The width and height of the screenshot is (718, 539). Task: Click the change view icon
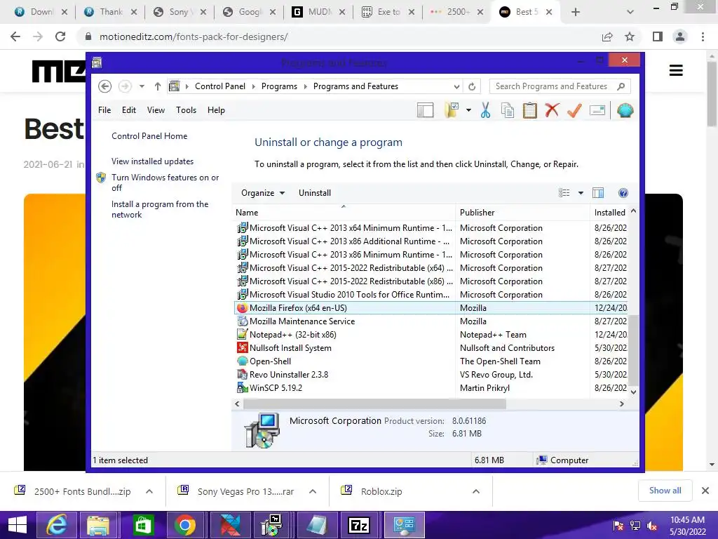click(x=564, y=193)
